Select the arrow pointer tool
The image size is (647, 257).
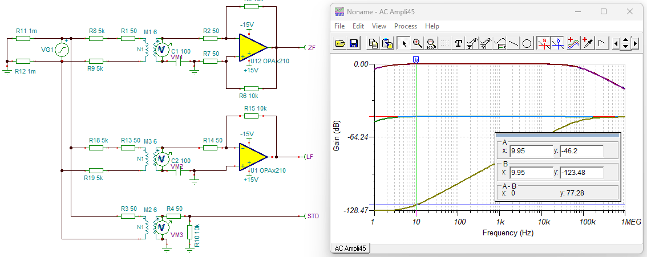[403, 43]
